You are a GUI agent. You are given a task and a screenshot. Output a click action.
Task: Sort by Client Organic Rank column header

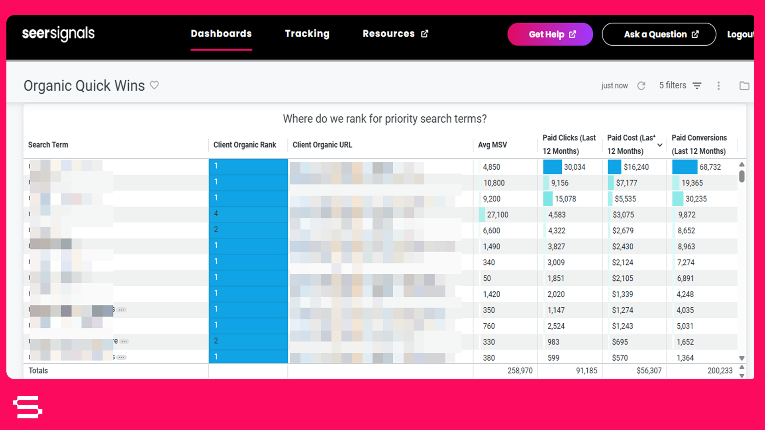(245, 145)
